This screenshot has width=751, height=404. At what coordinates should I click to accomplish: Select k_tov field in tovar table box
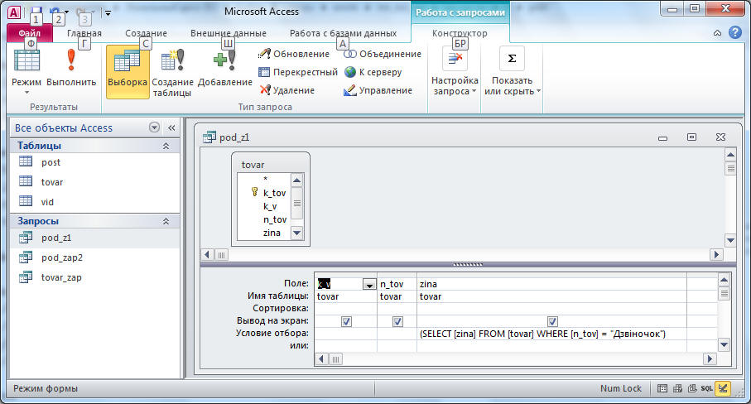(x=274, y=193)
